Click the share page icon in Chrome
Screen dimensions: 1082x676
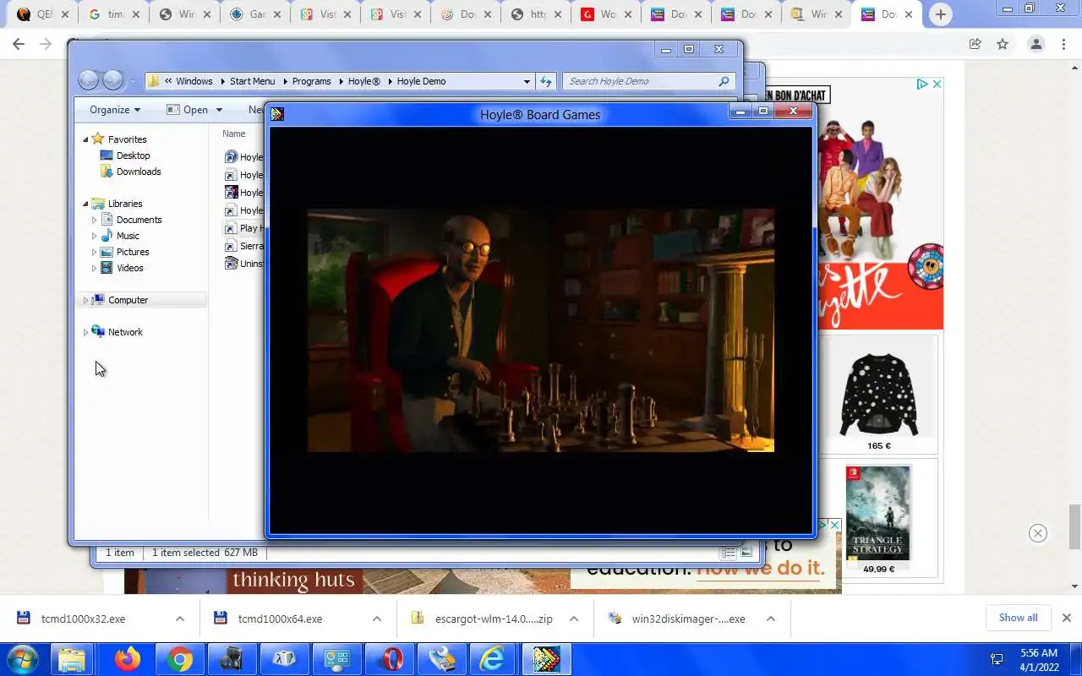click(975, 44)
